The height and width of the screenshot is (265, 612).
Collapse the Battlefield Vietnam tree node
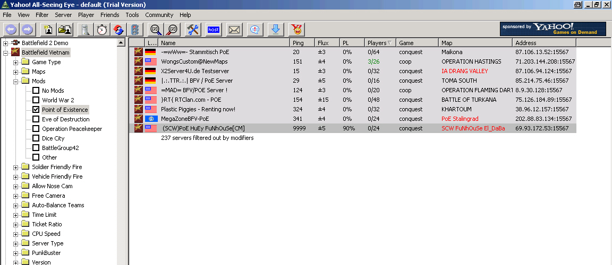[5, 52]
